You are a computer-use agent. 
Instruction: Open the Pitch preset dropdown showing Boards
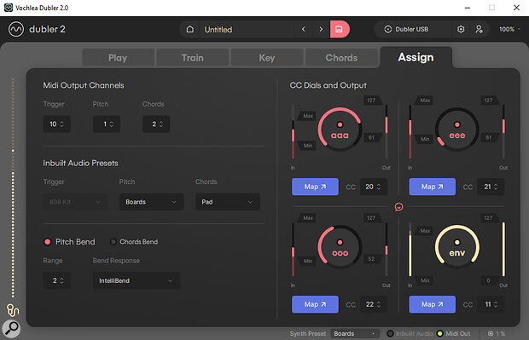152,202
